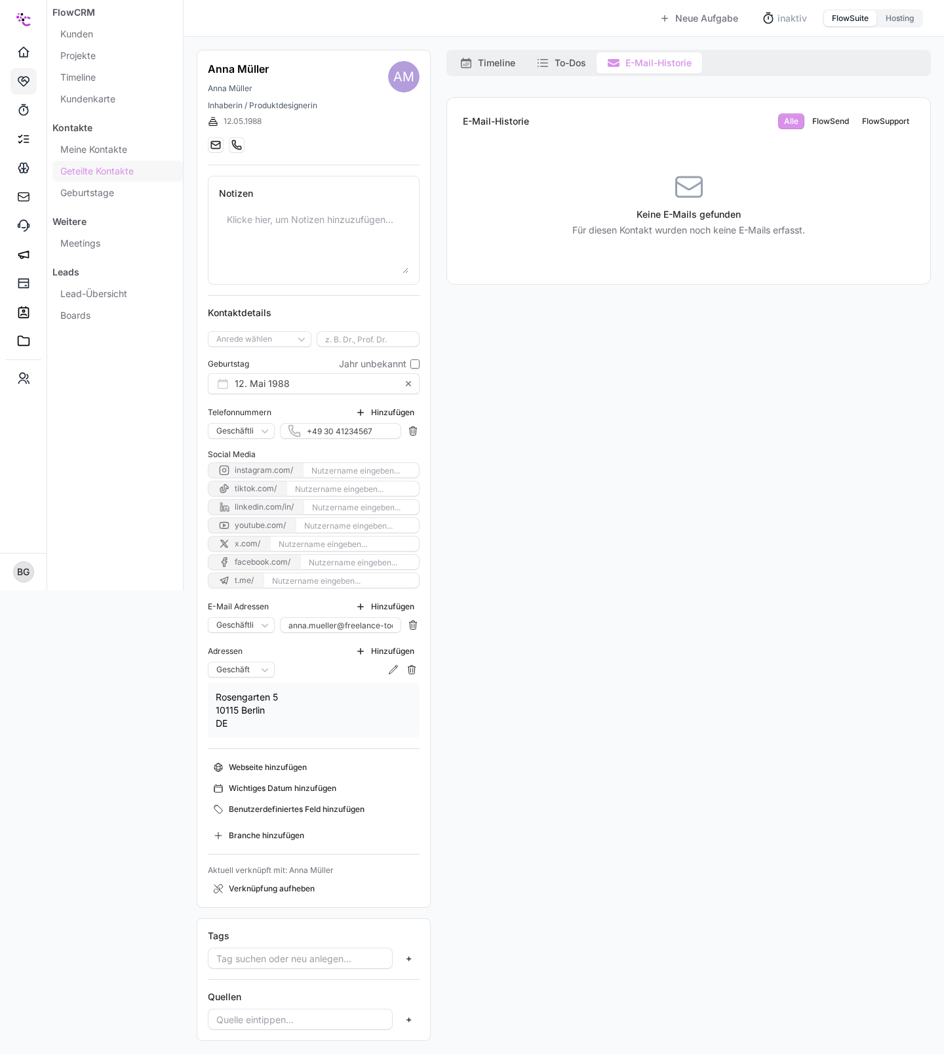
Task: Add a phone number with Hinzufügen
Action: coord(385,413)
